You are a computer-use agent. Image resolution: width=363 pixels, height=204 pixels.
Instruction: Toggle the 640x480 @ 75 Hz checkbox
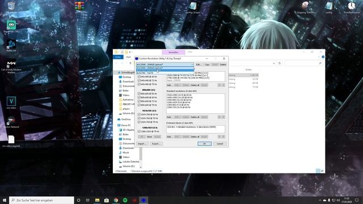coord(139,84)
